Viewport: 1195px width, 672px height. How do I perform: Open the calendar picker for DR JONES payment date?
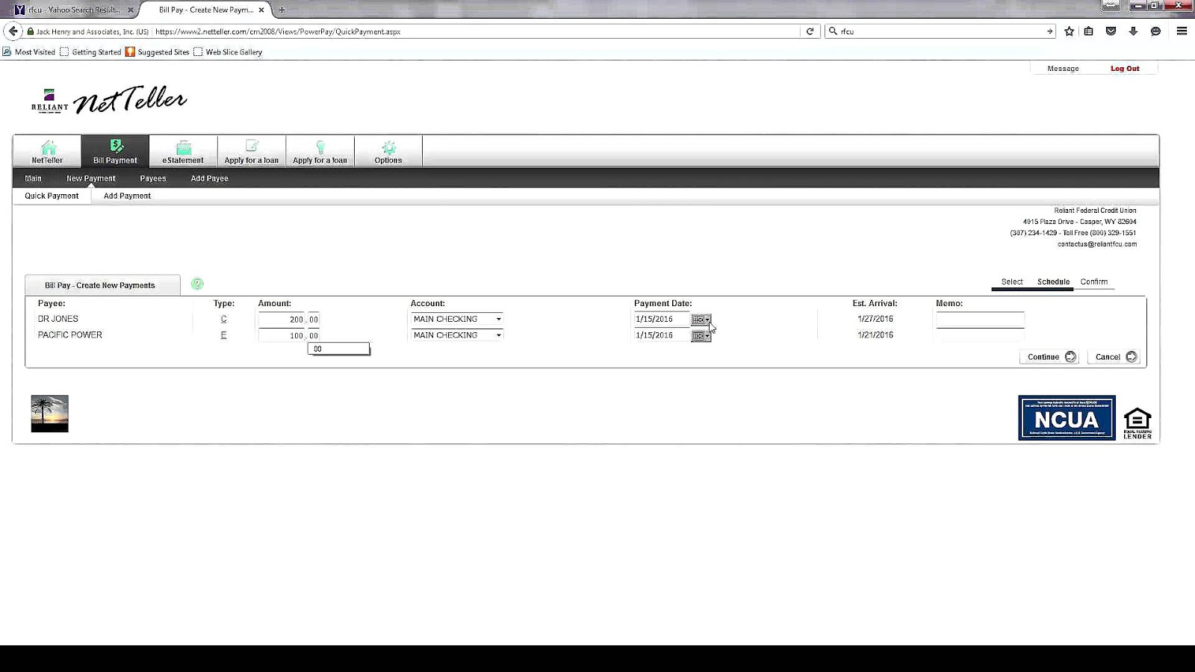[x=701, y=319]
